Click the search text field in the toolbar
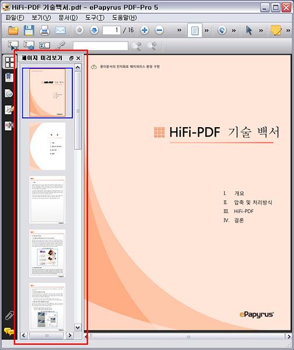The image size is (294, 350). pyautogui.click(x=100, y=45)
